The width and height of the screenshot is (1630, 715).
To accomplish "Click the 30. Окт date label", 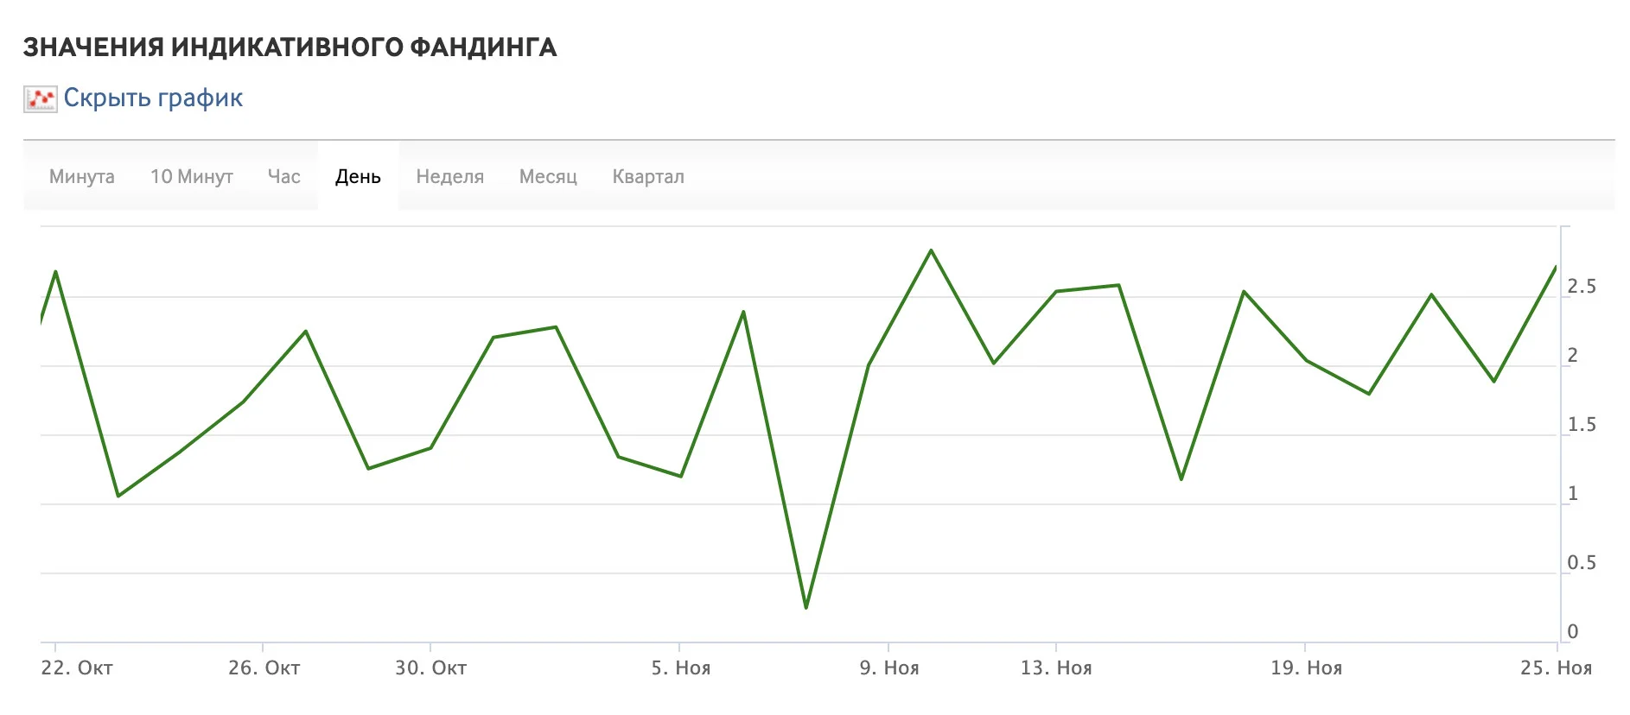I will pyautogui.click(x=431, y=668).
